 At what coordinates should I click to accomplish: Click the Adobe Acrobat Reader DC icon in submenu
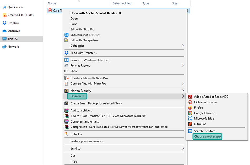coord(190,97)
